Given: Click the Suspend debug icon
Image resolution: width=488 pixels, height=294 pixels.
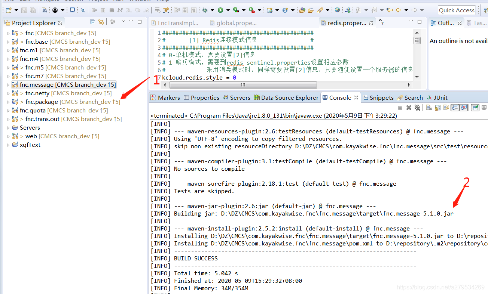Looking at the screenshot, I should (x=103, y=10).
